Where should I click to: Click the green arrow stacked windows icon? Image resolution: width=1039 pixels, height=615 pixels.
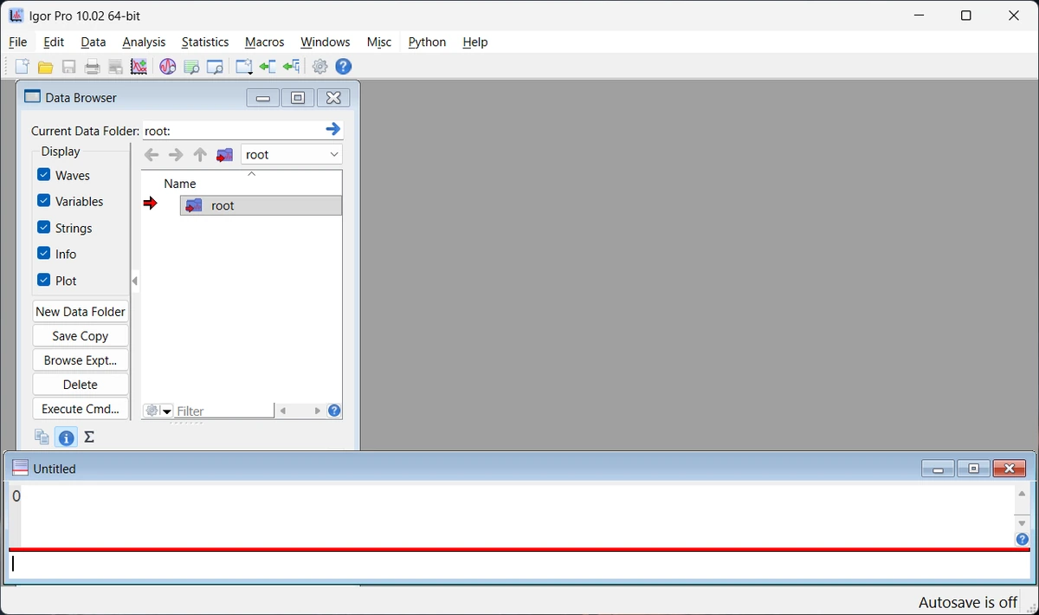point(291,67)
